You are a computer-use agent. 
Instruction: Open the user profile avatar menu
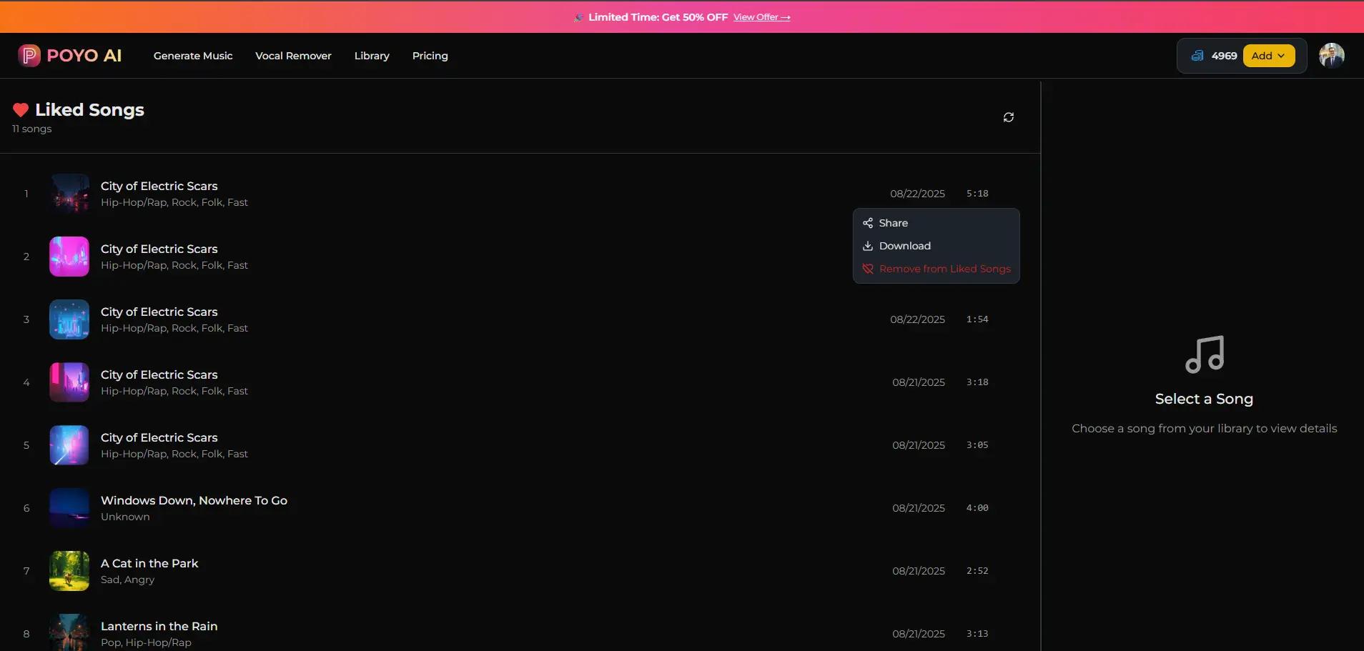click(1333, 55)
